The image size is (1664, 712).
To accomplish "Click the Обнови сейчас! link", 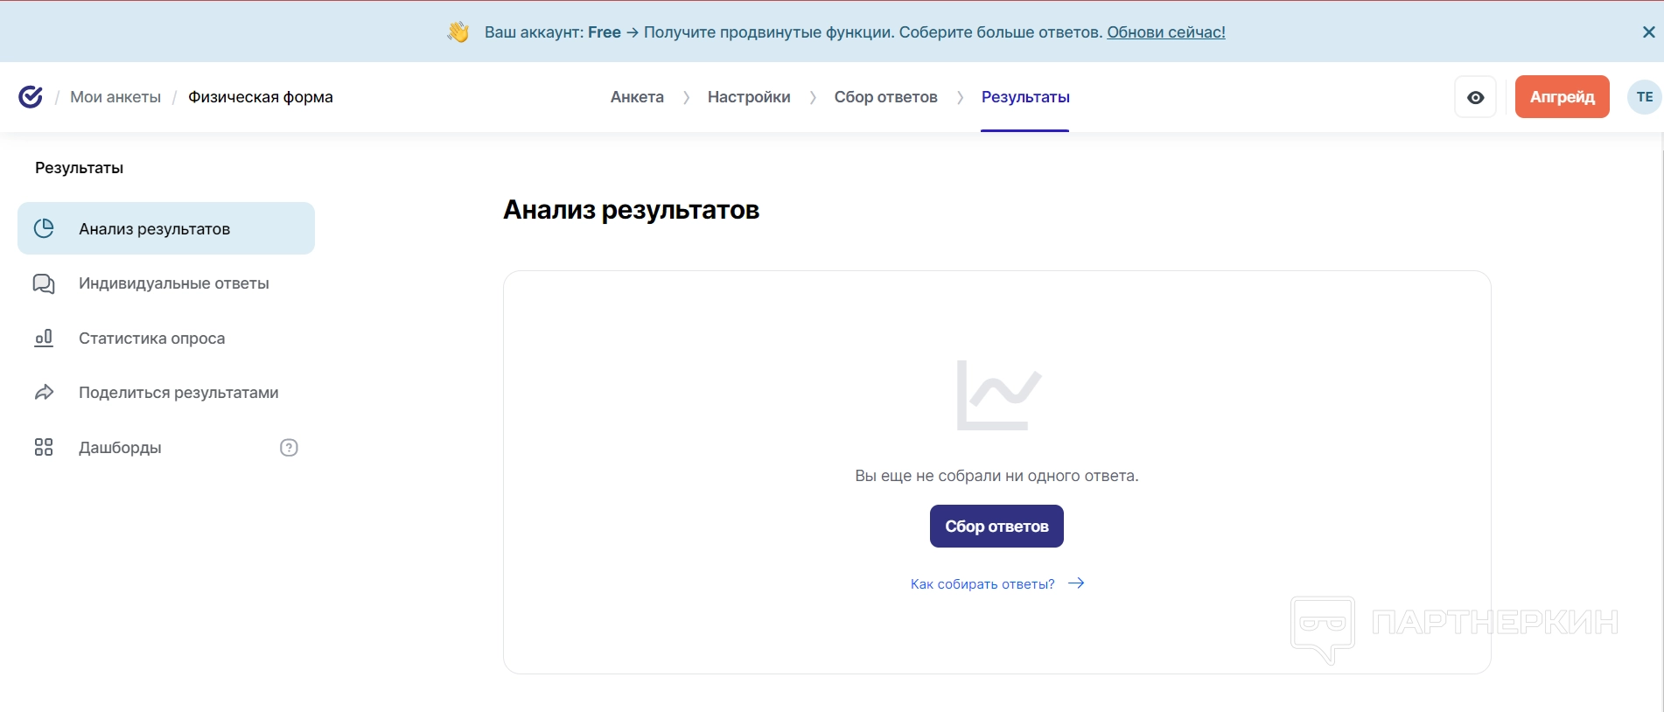I will 1166,32.
